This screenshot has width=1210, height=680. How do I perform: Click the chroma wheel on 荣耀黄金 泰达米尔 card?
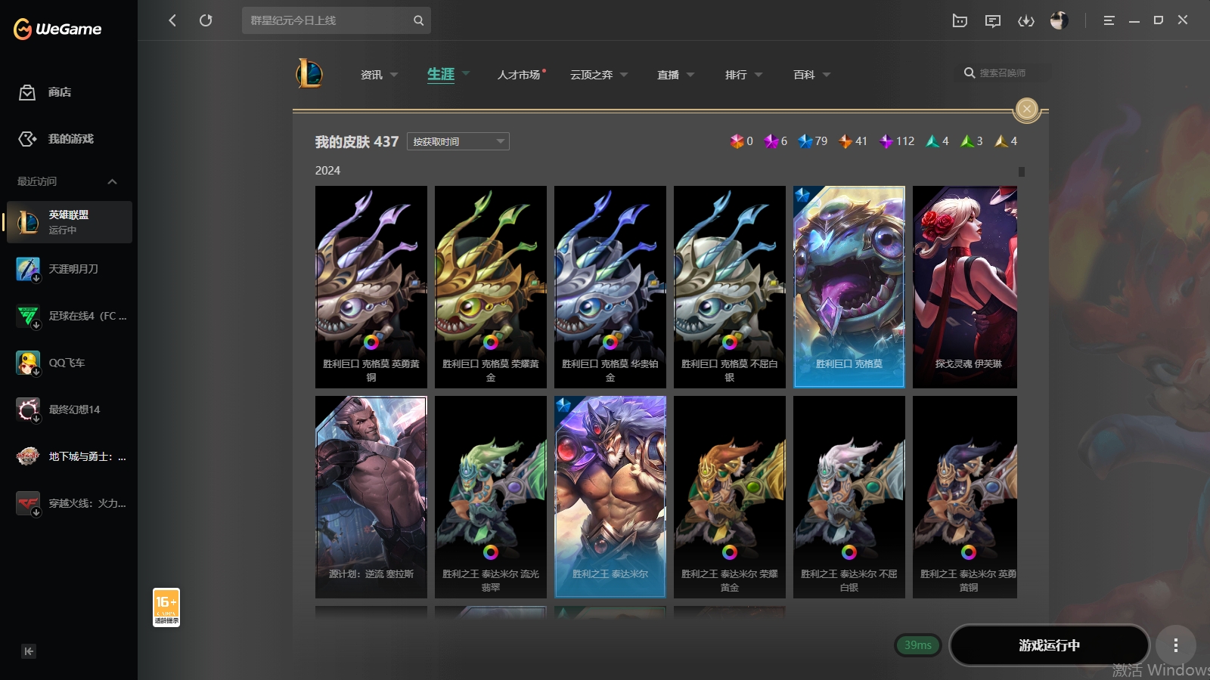730,552
